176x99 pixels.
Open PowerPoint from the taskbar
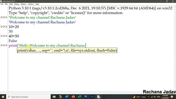point(73,97)
